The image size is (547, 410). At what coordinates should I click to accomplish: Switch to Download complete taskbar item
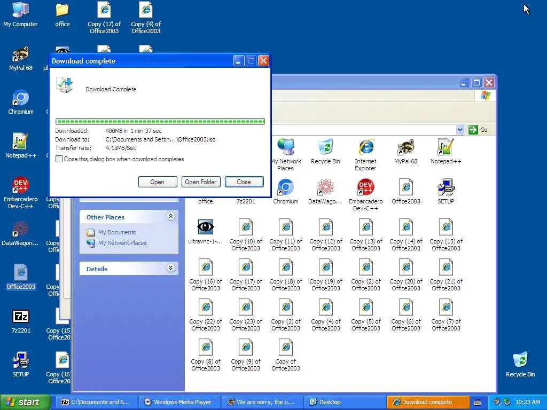[428, 402]
